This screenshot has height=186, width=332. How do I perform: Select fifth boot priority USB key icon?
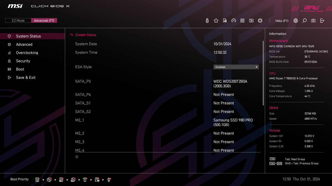tap(85, 180)
